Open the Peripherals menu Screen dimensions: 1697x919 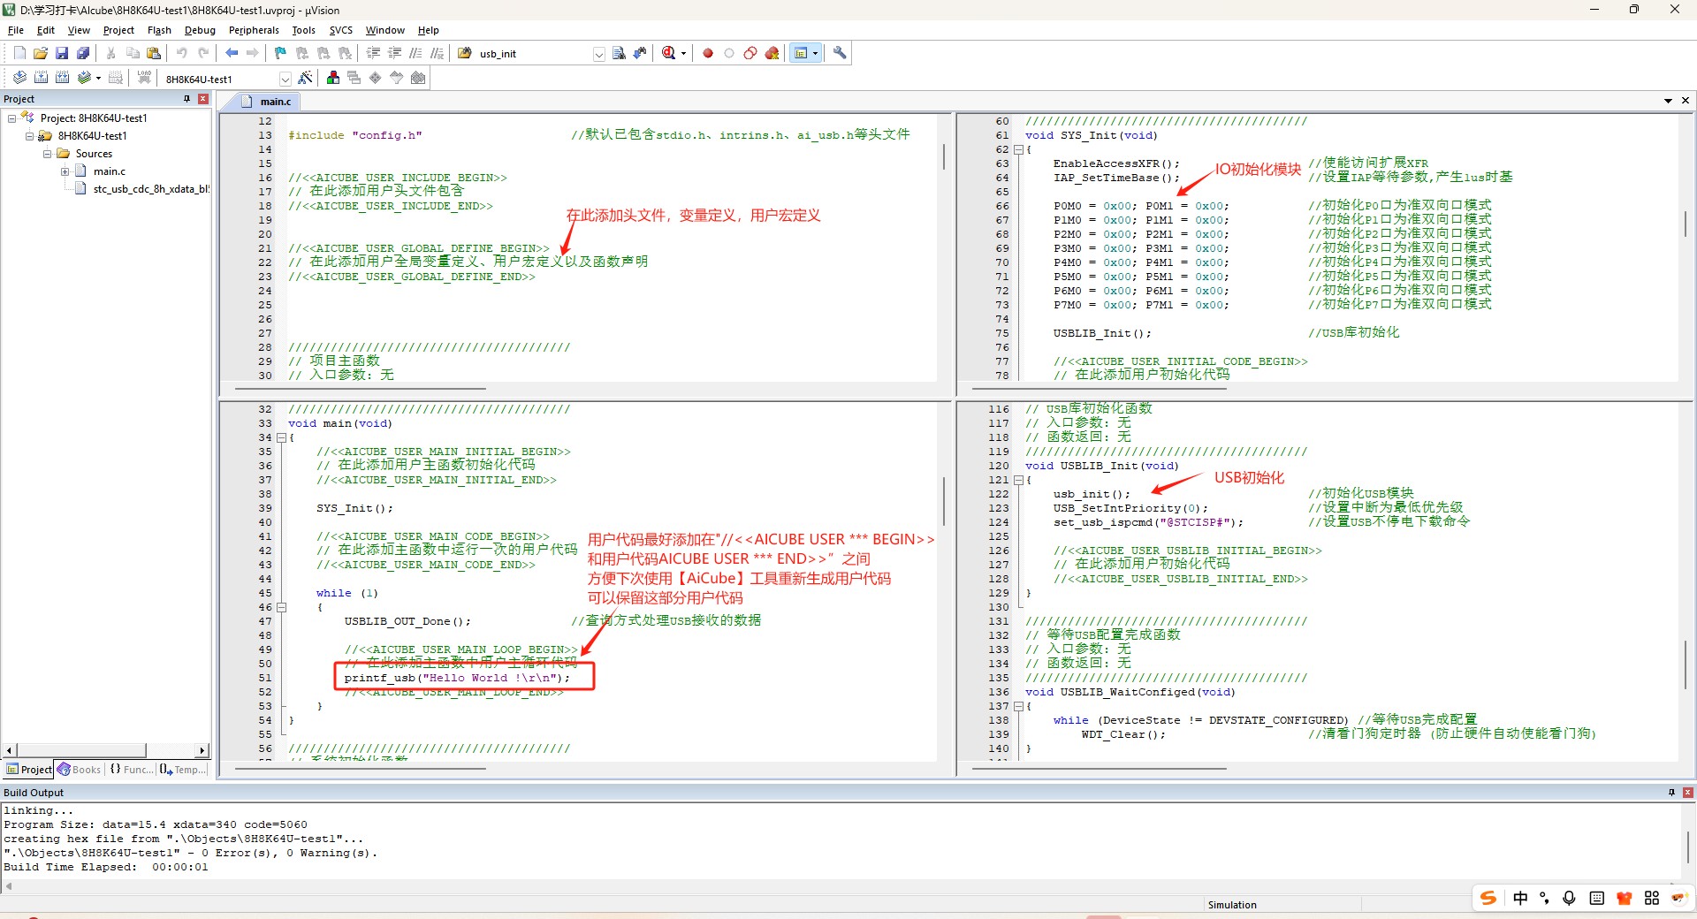(254, 30)
